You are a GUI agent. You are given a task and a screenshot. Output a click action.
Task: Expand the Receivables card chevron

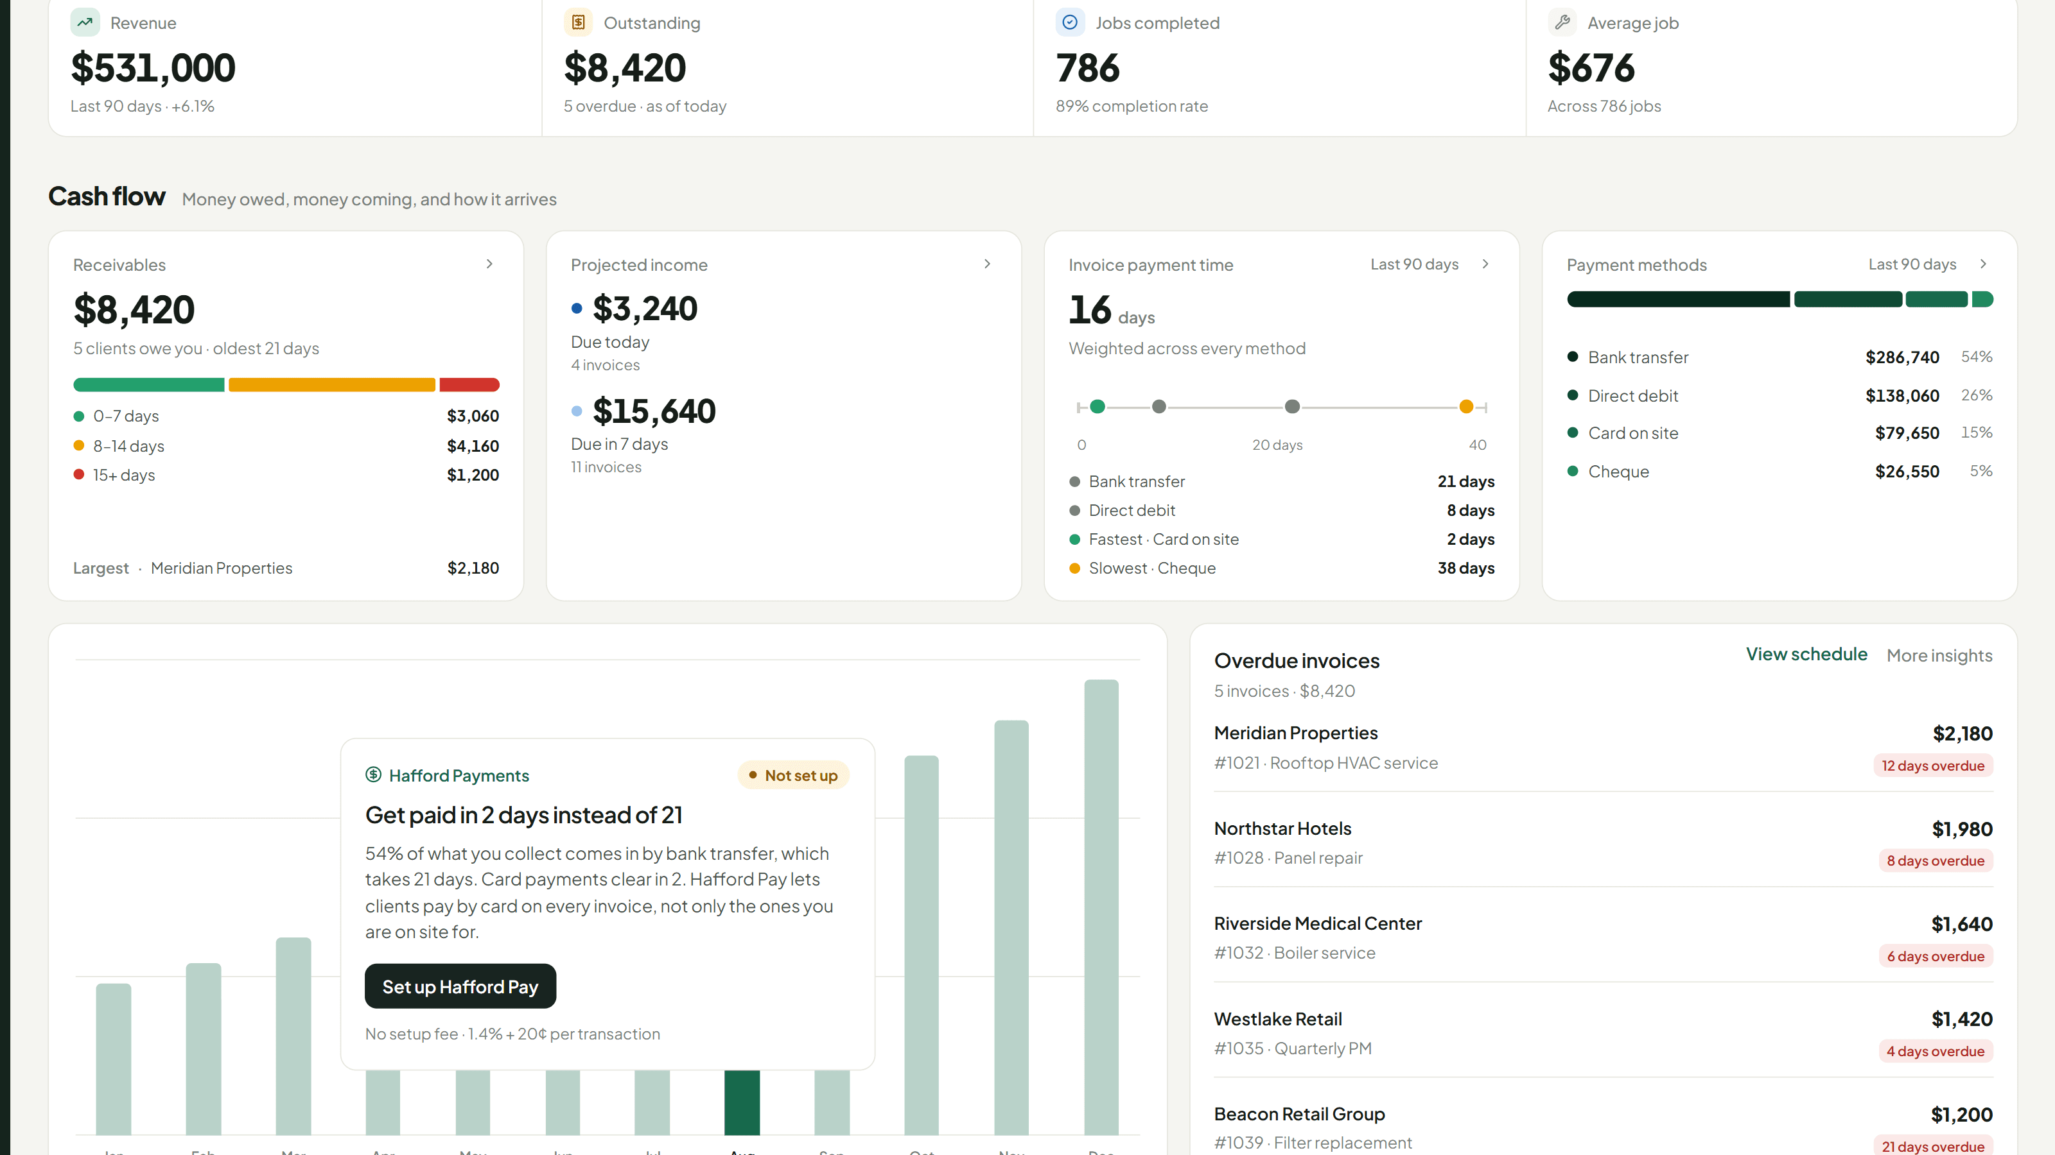pos(490,264)
